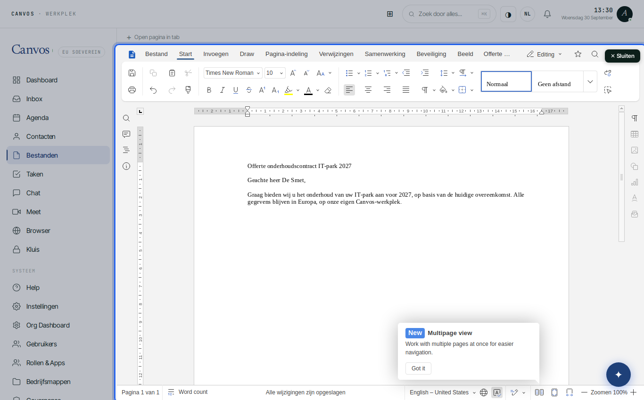The height and width of the screenshot is (400, 644).
Task: Open the comments panel in left sidebar
Action: [x=126, y=134]
